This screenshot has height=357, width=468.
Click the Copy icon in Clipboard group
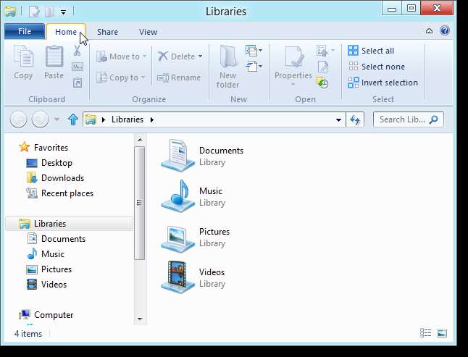click(23, 57)
